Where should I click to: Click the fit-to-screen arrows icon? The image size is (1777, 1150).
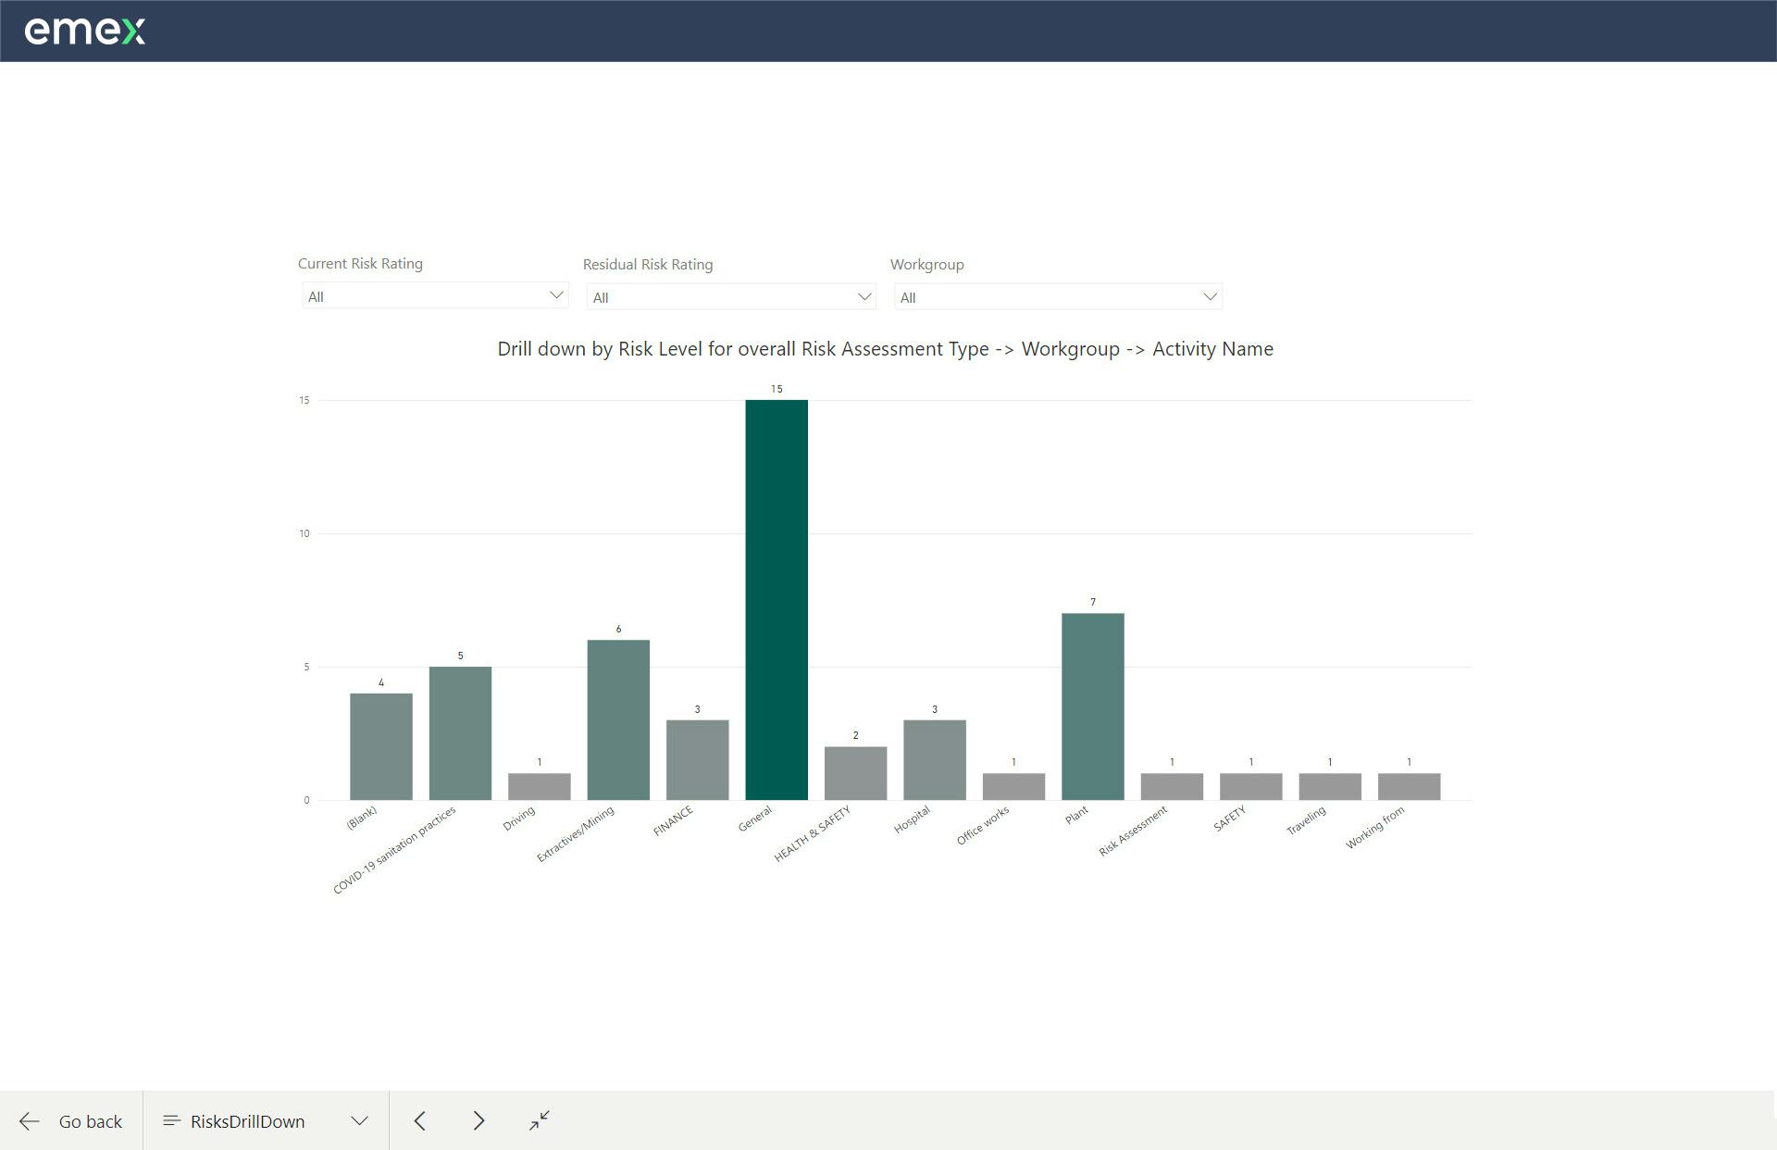click(539, 1120)
